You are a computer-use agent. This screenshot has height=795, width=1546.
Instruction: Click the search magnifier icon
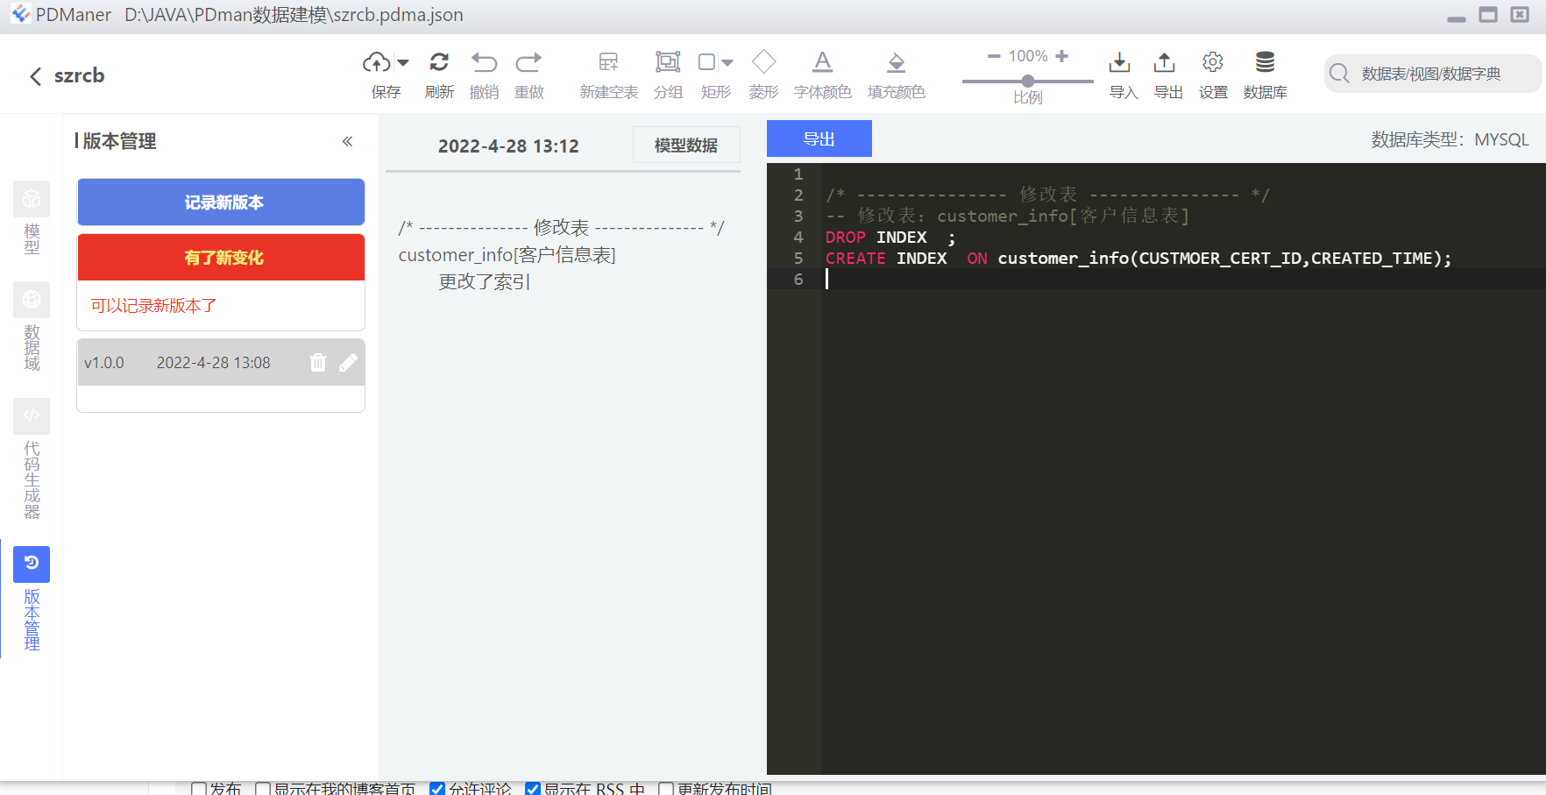click(x=1339, y=74)
